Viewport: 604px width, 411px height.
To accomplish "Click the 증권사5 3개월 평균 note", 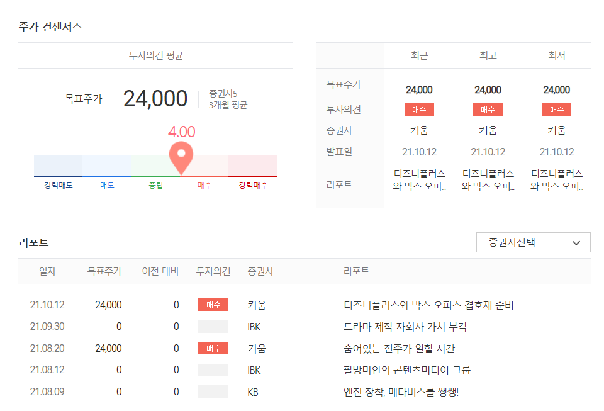I will click(228, 99).
